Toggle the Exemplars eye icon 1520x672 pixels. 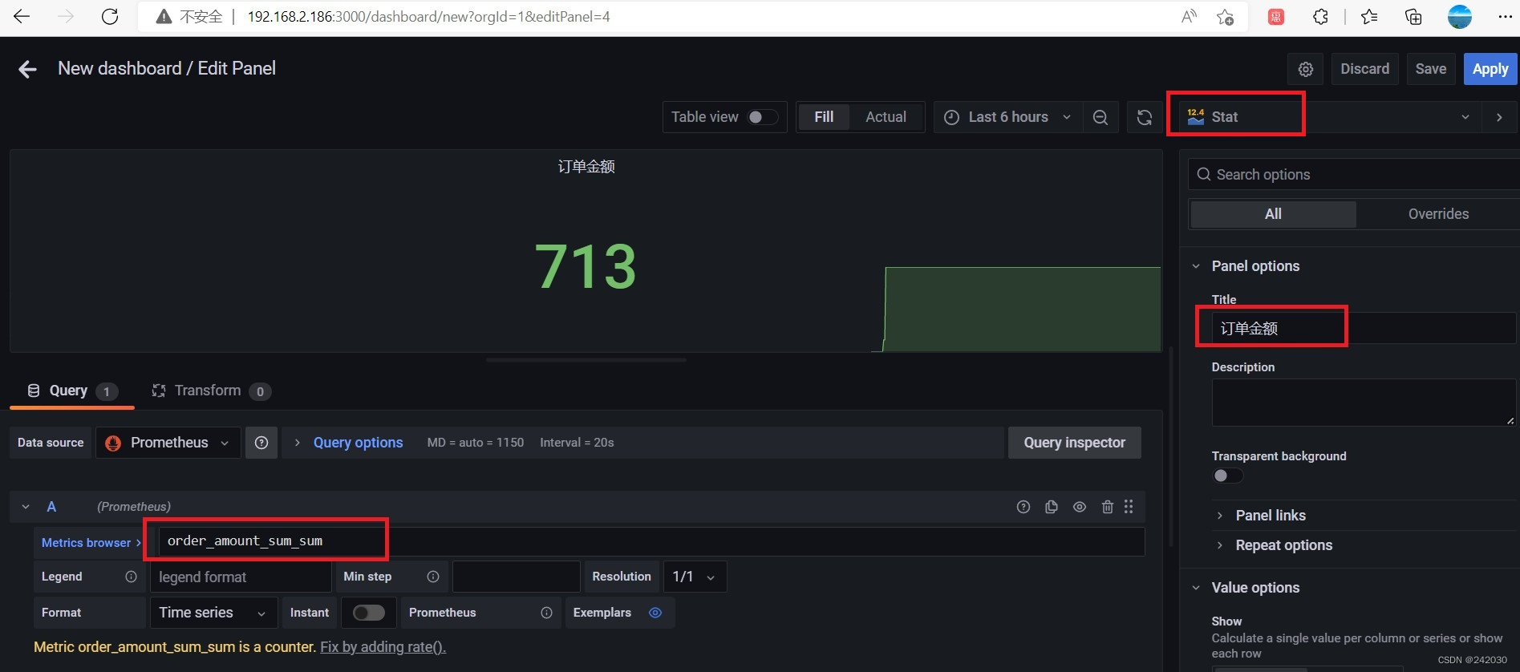(655, 613)
